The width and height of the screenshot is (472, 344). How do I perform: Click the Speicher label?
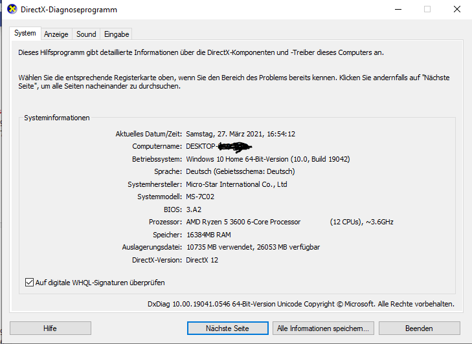click(x=167, y=235)
